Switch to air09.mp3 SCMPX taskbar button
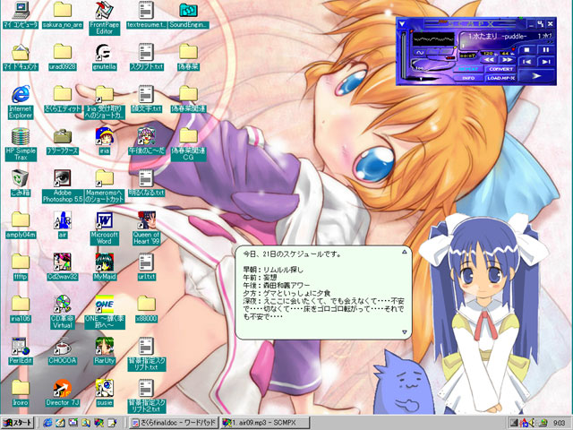 [x=265, y=423]
